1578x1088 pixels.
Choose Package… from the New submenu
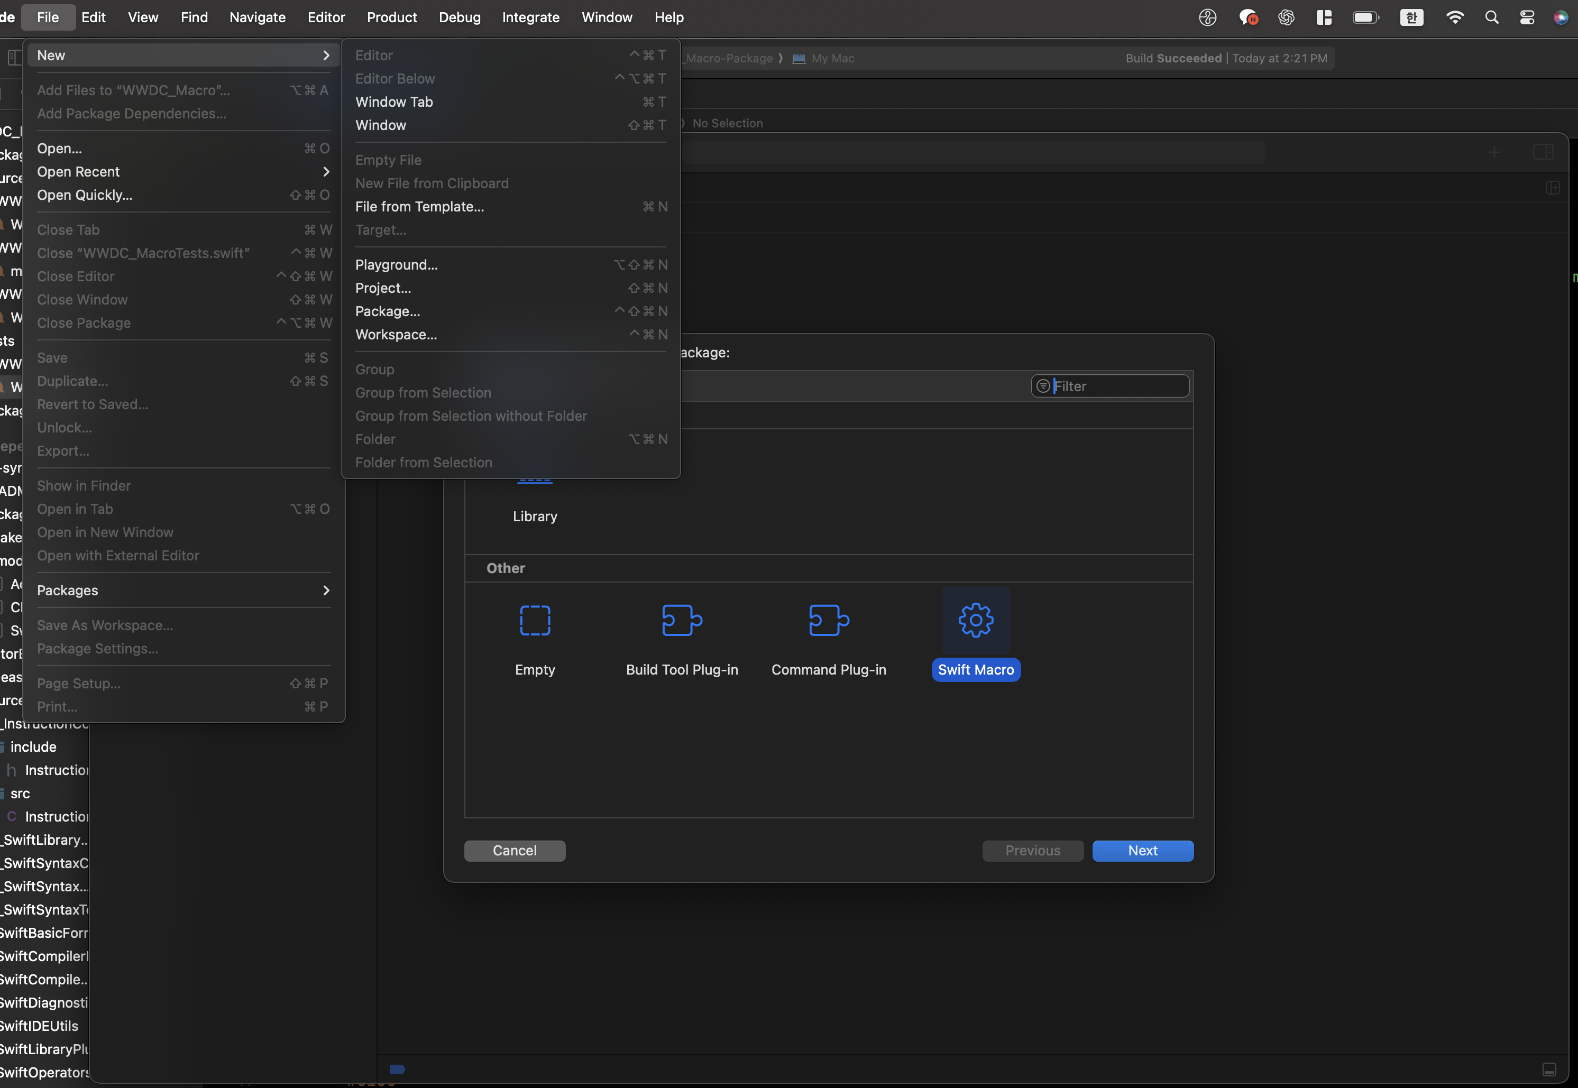[x=387, y=311]
